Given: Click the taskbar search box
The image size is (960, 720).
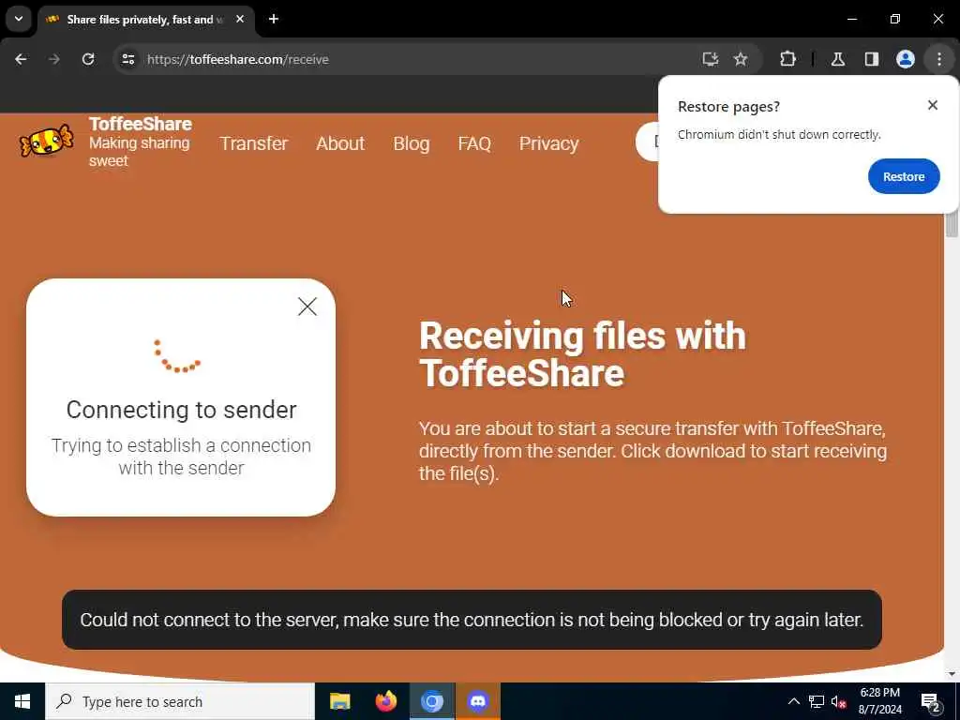Looking at the screenshot, I should click(x=180, y=701).
